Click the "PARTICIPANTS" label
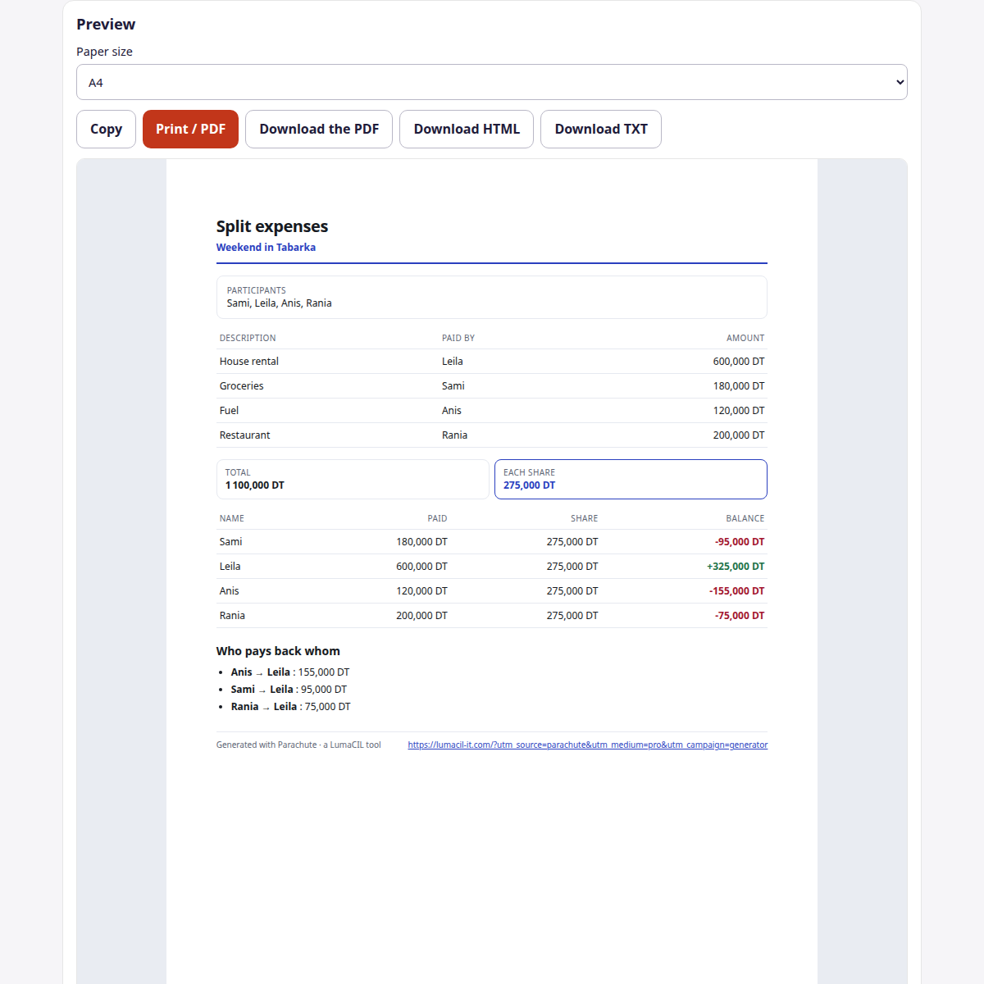This screenshot has height=984, width=984. click(257, 290)
